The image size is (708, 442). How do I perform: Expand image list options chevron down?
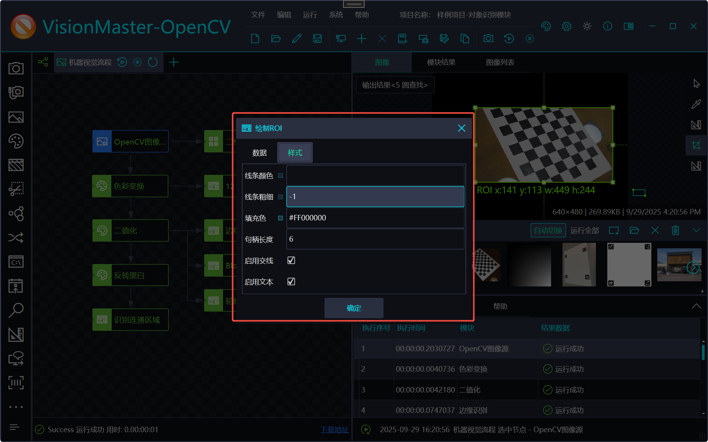click(696, 230)
